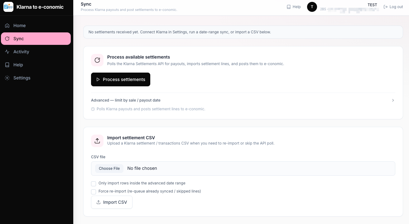Start Process settlements
Screen dimensions: 409x224
coord(121,79)
